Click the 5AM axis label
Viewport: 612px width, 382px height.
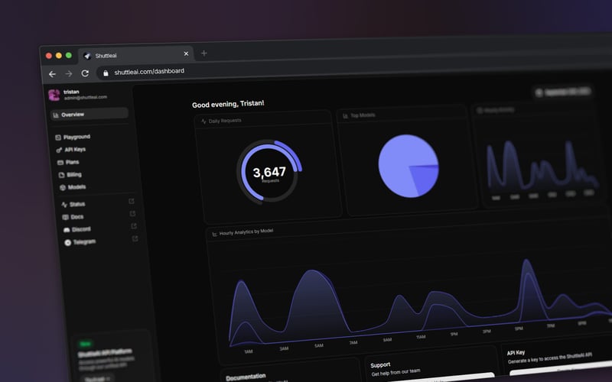(x=319, y=346)
